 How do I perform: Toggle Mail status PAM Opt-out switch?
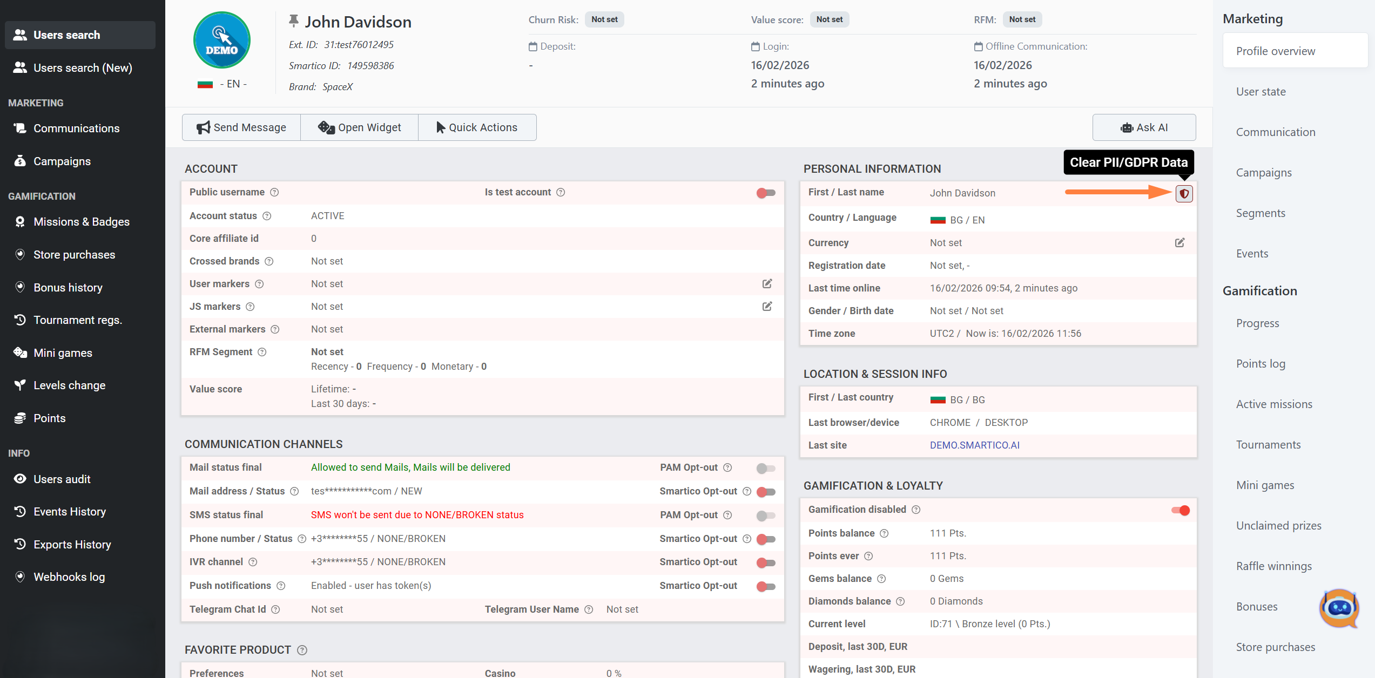[x=766, y=468]
